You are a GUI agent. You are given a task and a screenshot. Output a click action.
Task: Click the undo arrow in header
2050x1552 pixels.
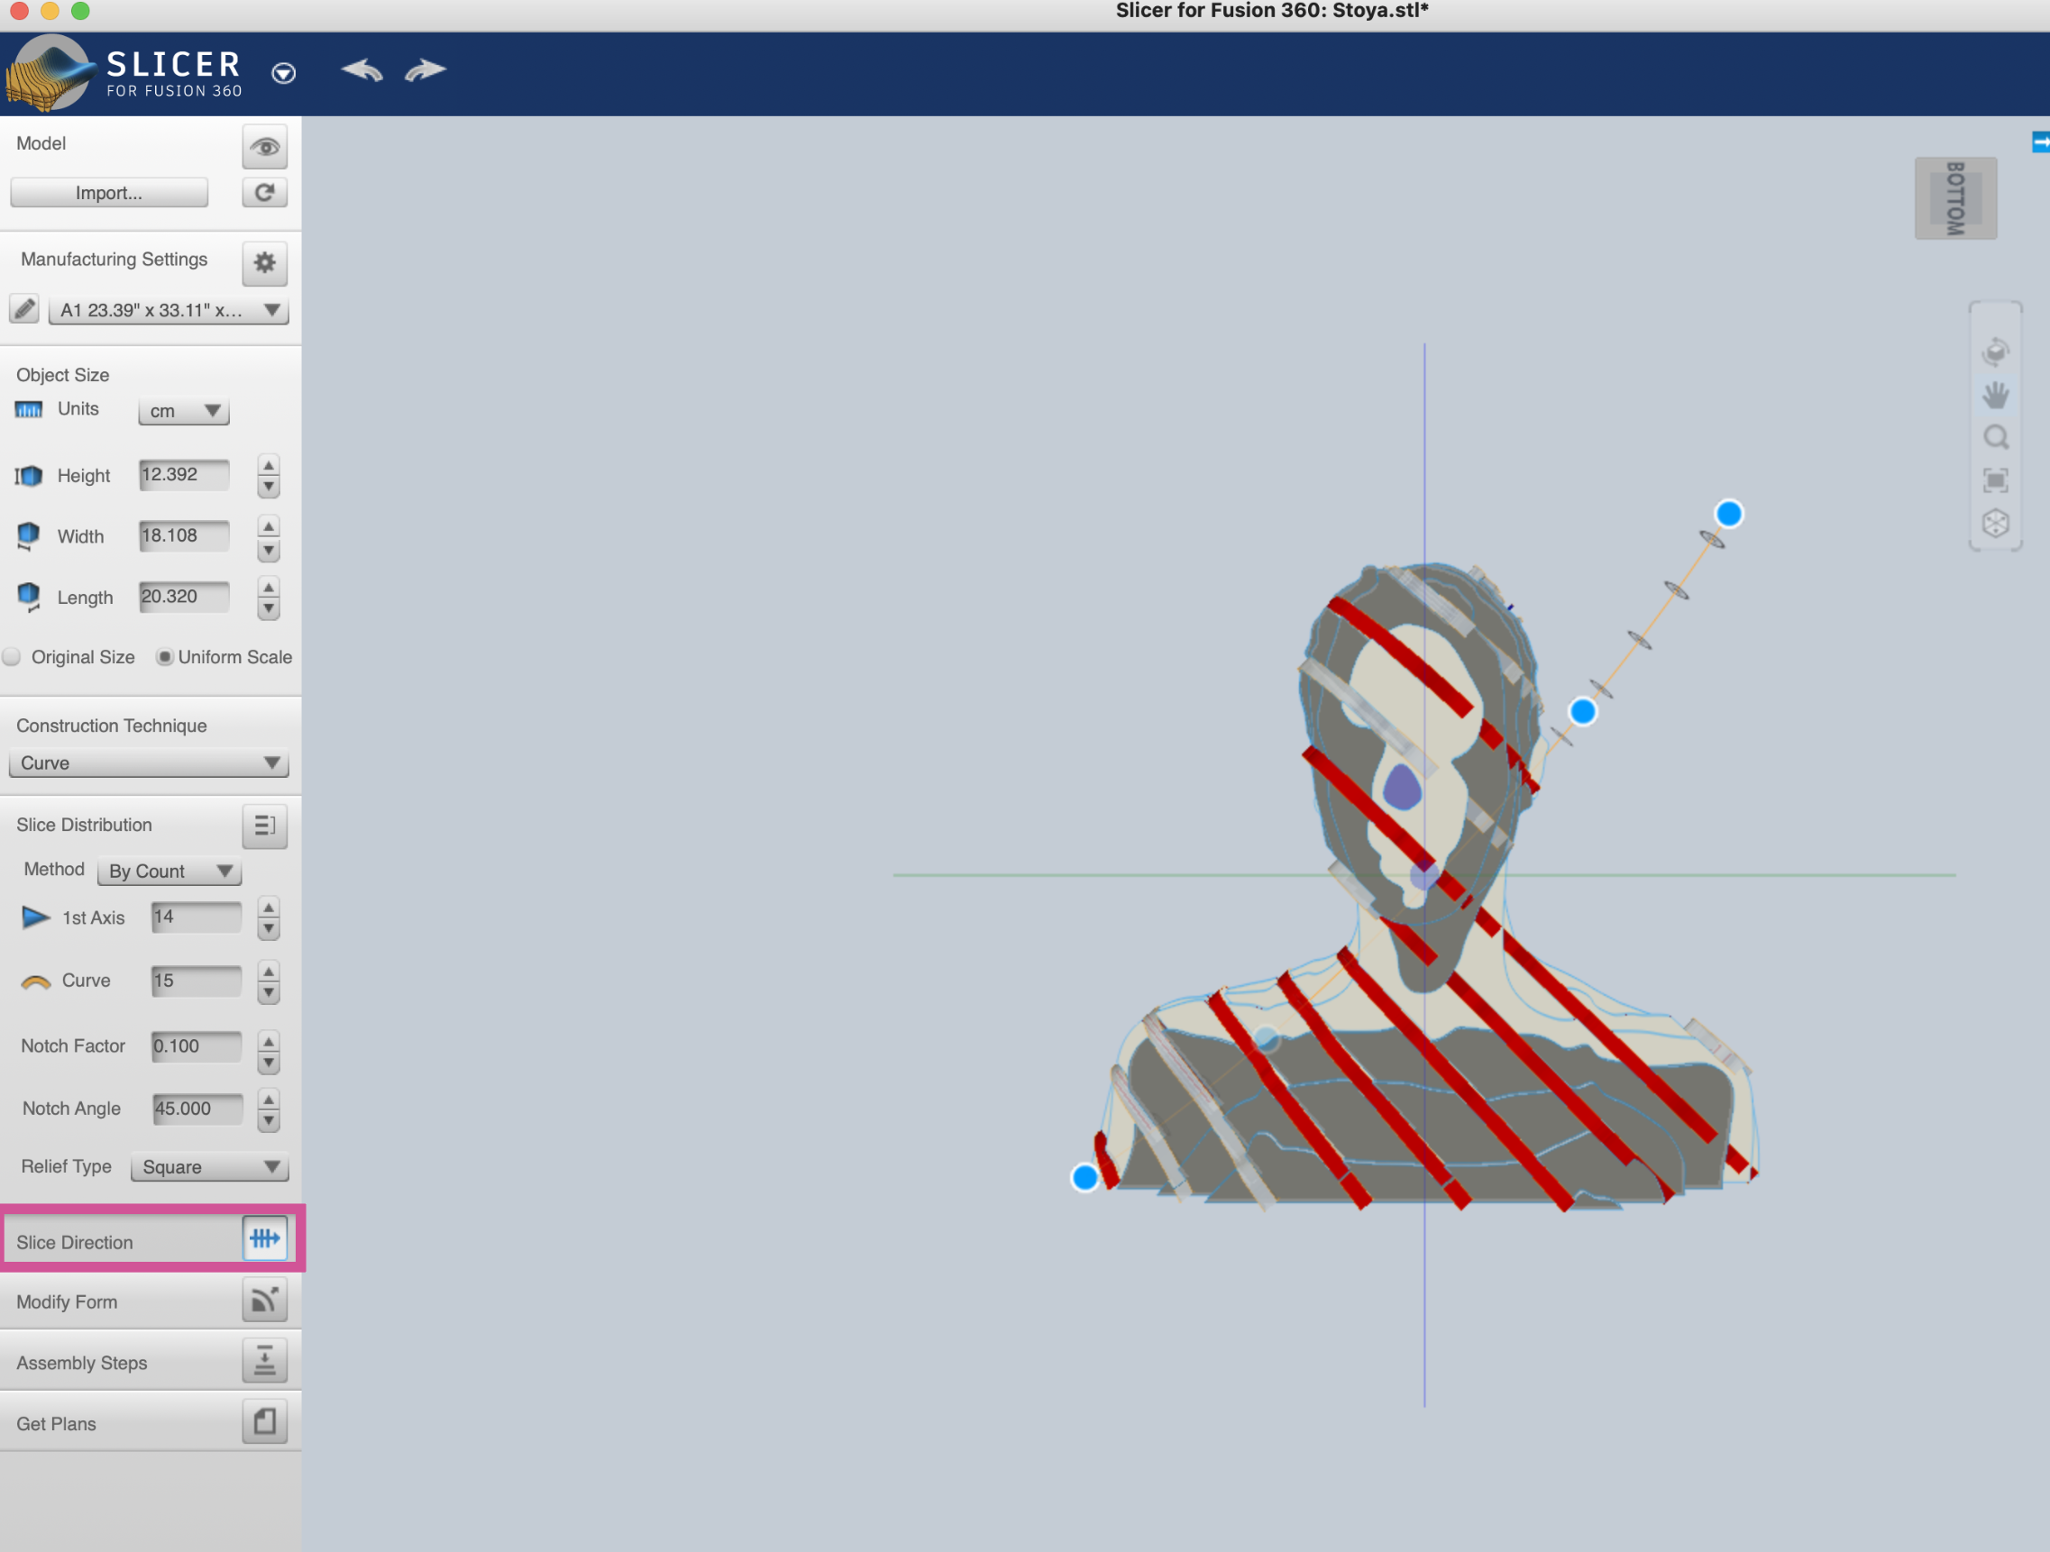361,70
